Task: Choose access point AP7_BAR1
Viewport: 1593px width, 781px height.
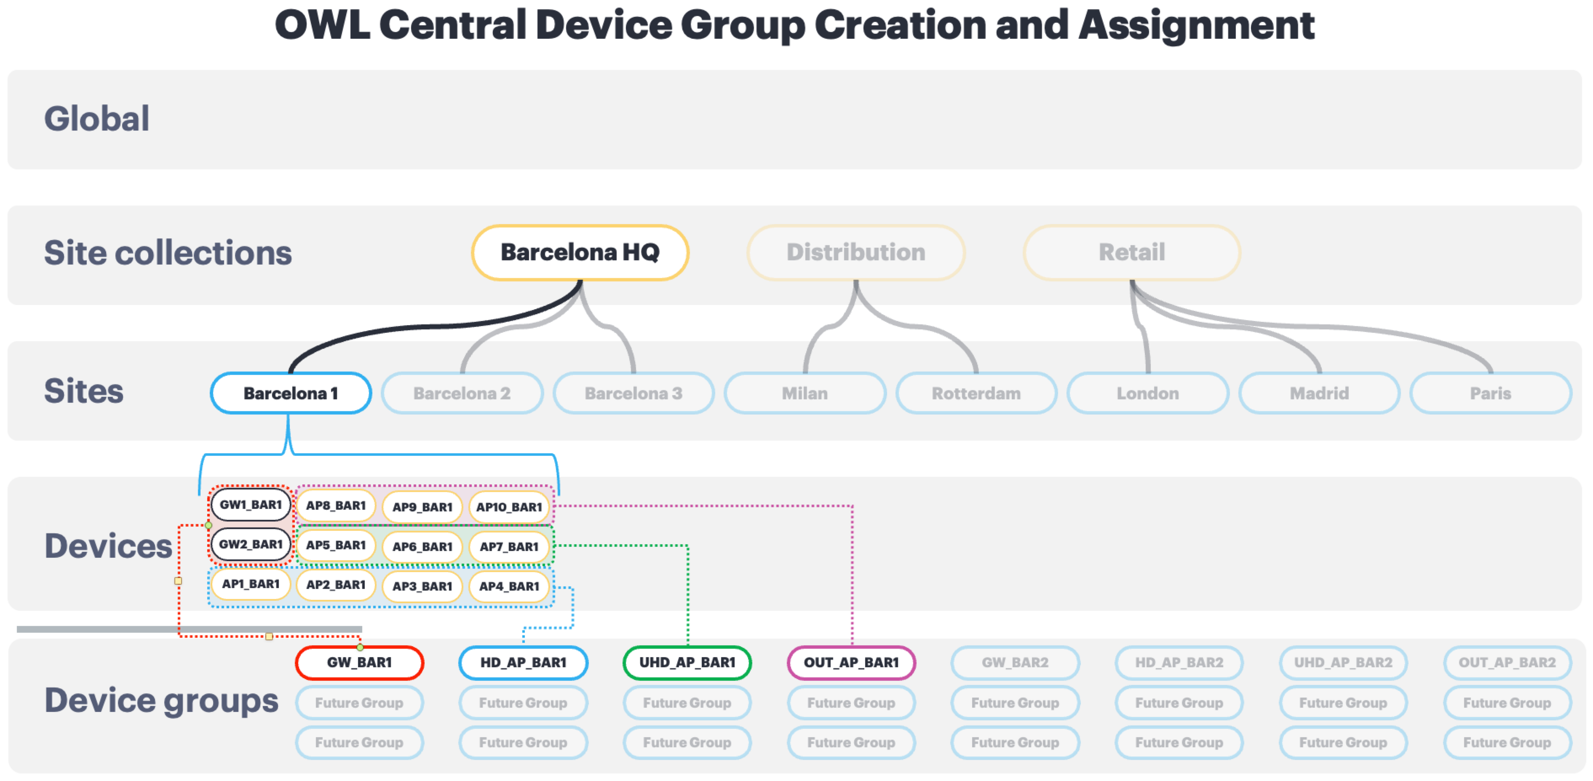Action: [x=509, y=547]
